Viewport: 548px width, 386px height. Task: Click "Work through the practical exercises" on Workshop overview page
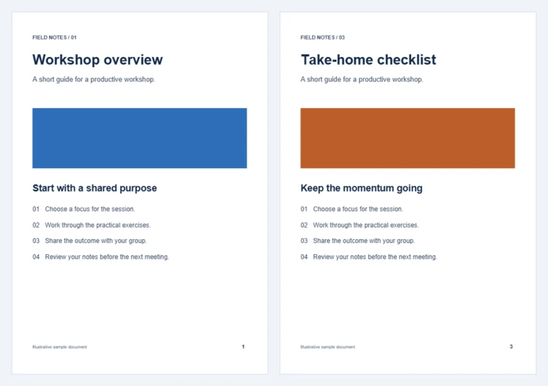[91, 225]
